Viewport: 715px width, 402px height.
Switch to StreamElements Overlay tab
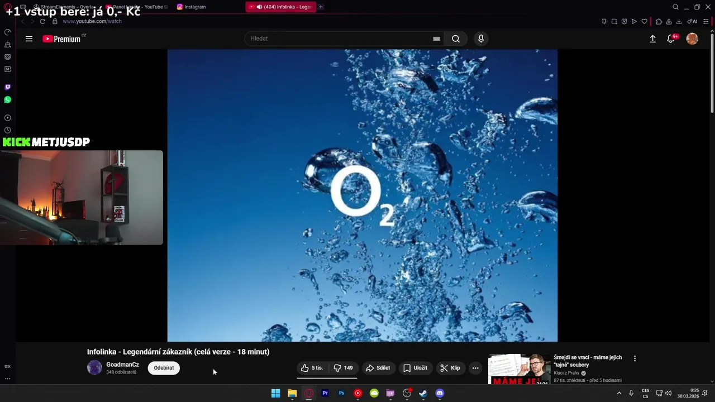64,7
